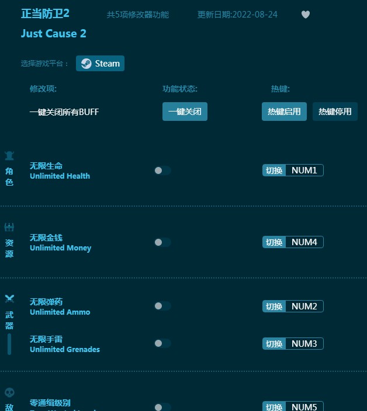Viewport: 367px width, 411px height.
Task: Click the 热键 column header
Action: 280,89
